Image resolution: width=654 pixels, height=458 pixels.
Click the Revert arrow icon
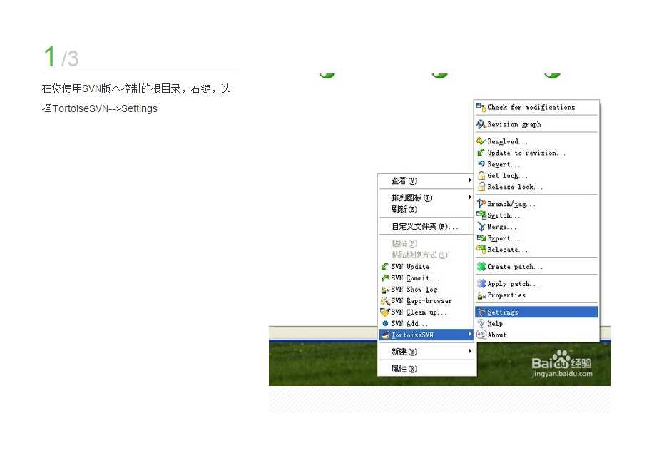[x=481, y=164]
